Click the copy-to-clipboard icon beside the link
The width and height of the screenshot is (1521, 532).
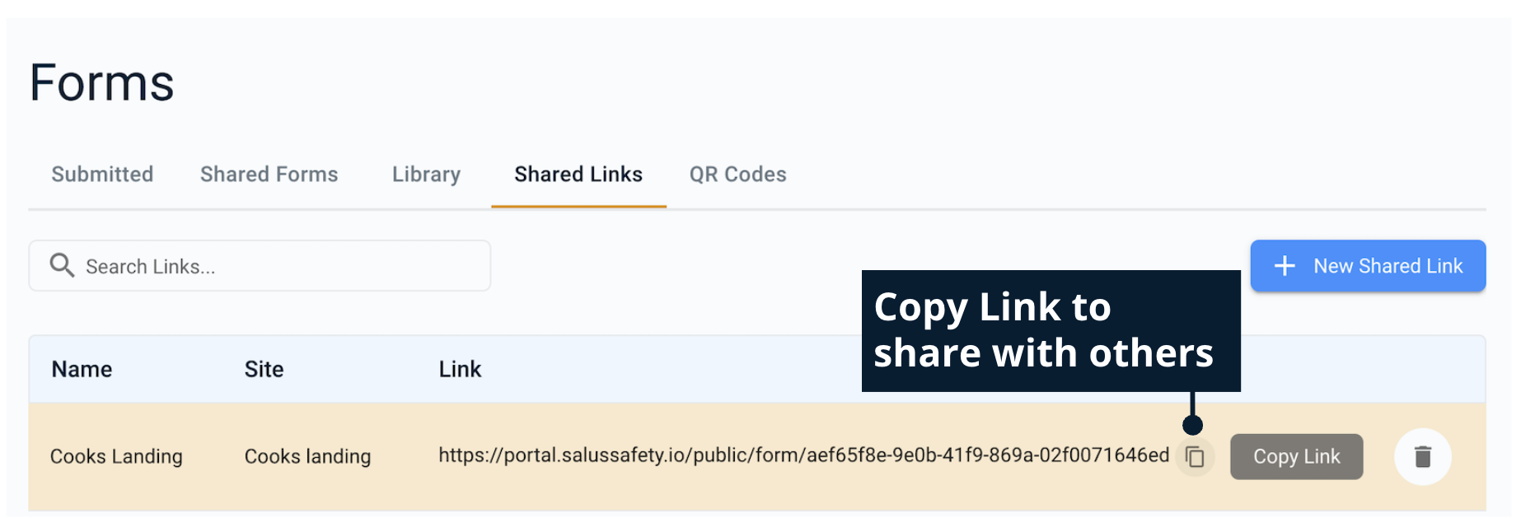click(x=1195, y=456)
